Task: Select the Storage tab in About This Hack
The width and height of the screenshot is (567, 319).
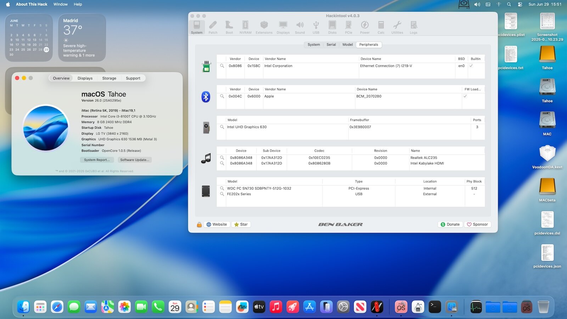Action: [x=109, y=78]
